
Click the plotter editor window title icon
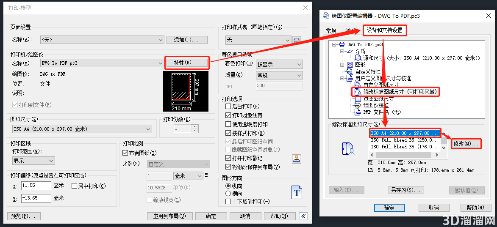coord(325,16)
